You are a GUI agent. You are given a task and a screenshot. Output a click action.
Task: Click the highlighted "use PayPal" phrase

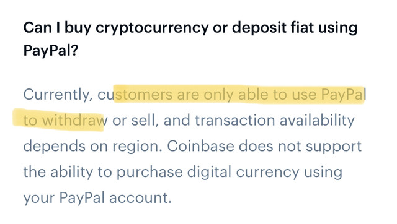[x=329, y=95]
